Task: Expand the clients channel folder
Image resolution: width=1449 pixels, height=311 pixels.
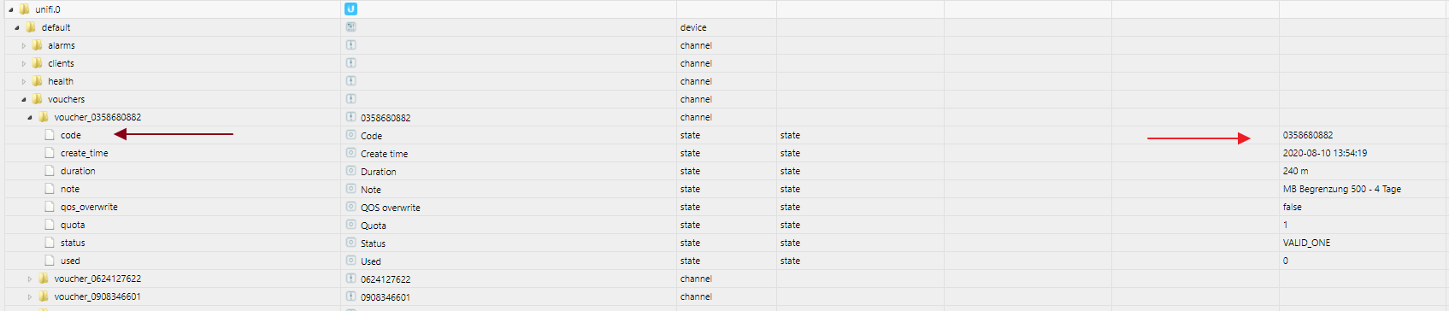Action: coord(24,63)
